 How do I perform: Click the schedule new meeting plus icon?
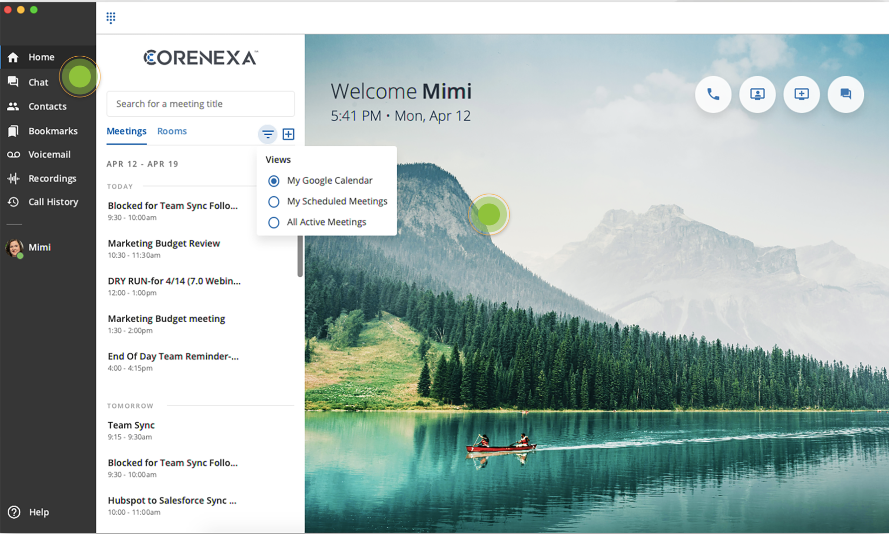pyautogui.click(x=288, y=134)
